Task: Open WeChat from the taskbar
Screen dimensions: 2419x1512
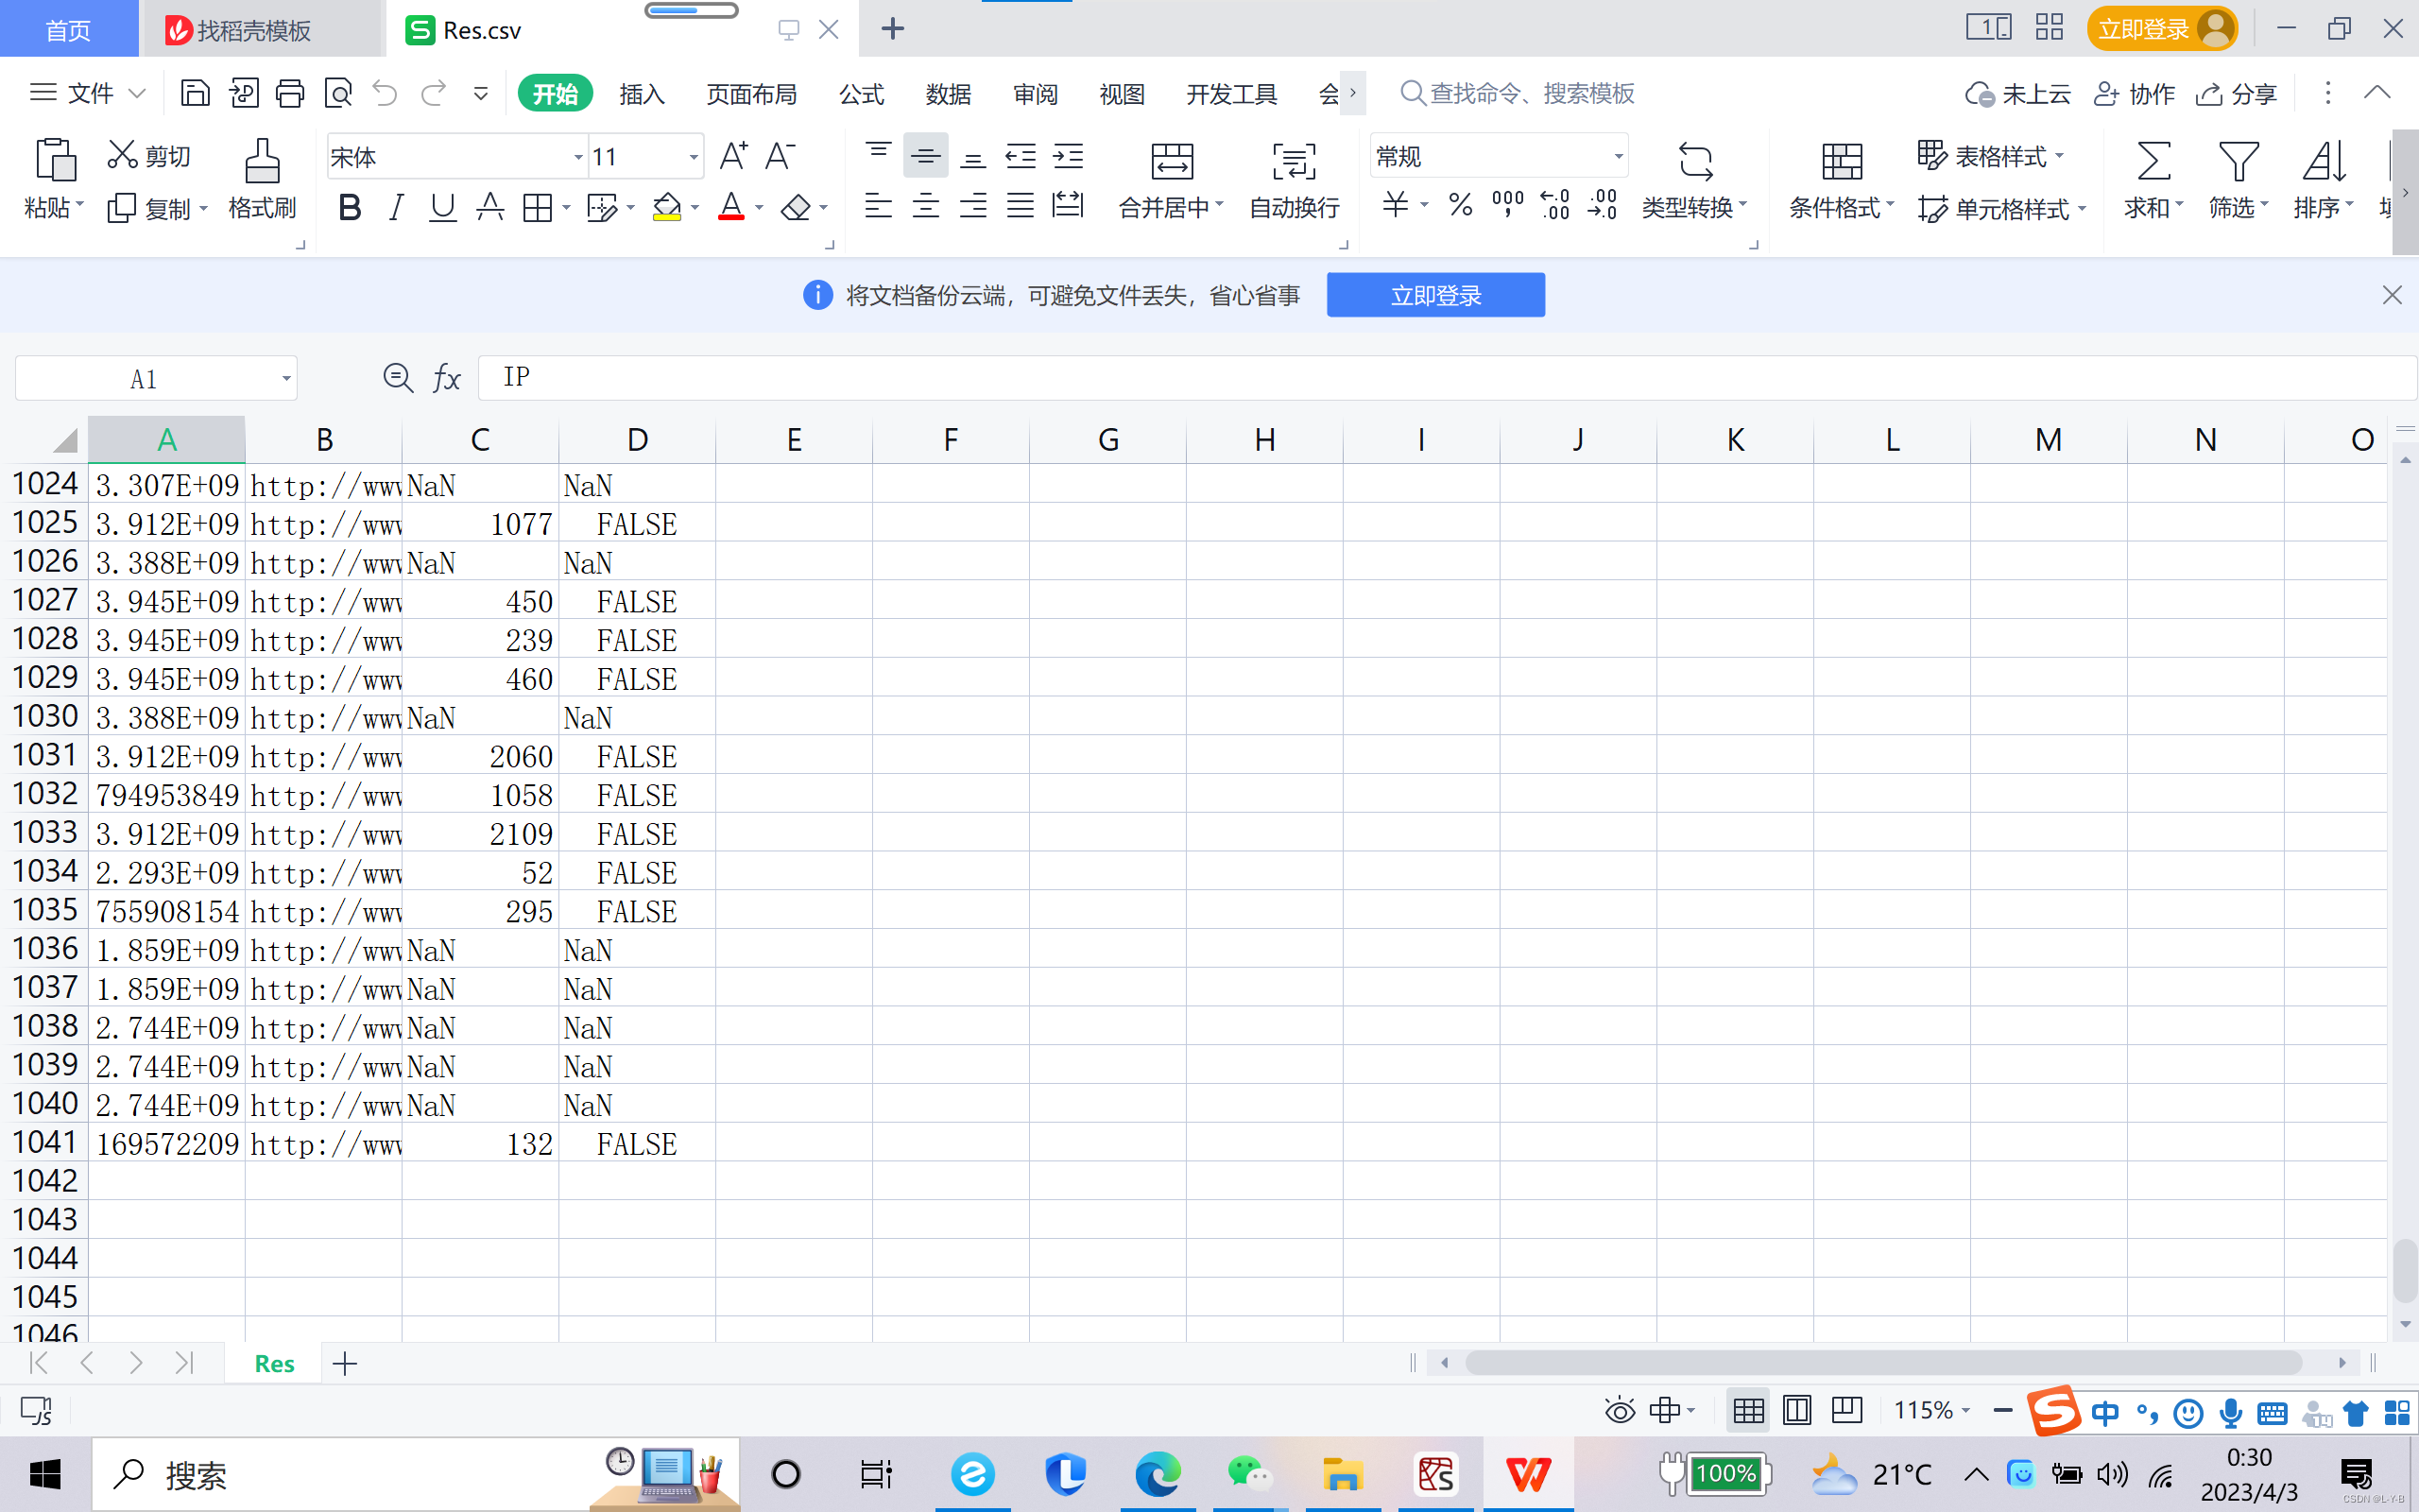Action: coord(1248,1473)
